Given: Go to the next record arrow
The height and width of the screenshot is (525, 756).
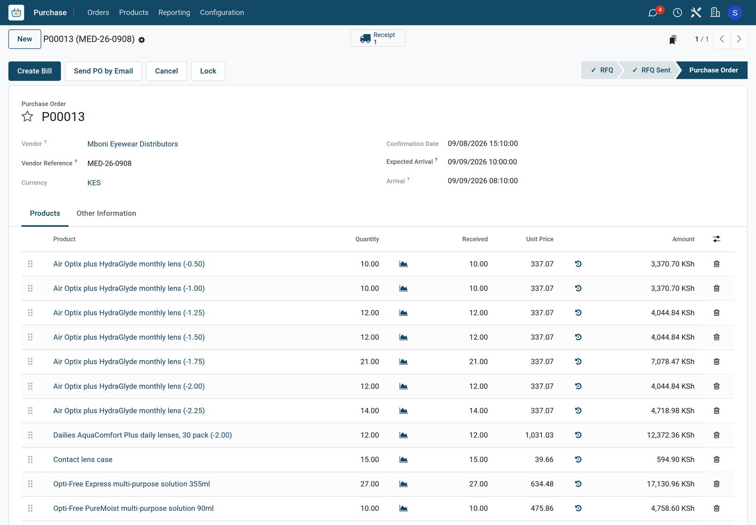Looking at the screenshot, I should 739,39.
